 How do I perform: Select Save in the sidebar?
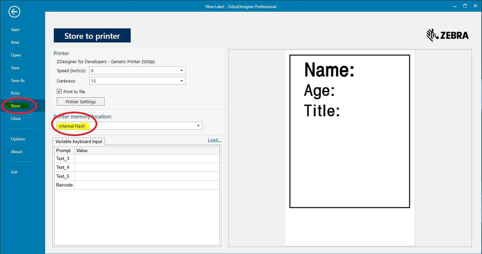[x=15, y=68]
